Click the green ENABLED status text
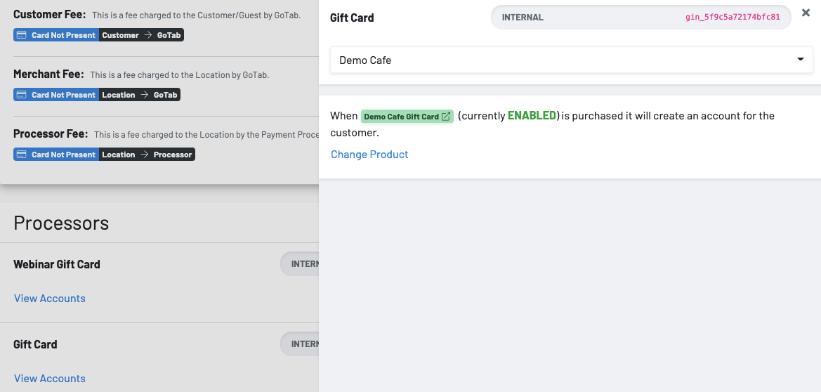The image size is (821, 392). pos(532,116)
